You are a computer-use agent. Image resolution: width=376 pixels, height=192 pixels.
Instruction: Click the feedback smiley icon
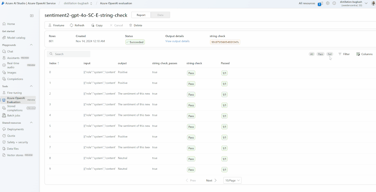[334, 3]
